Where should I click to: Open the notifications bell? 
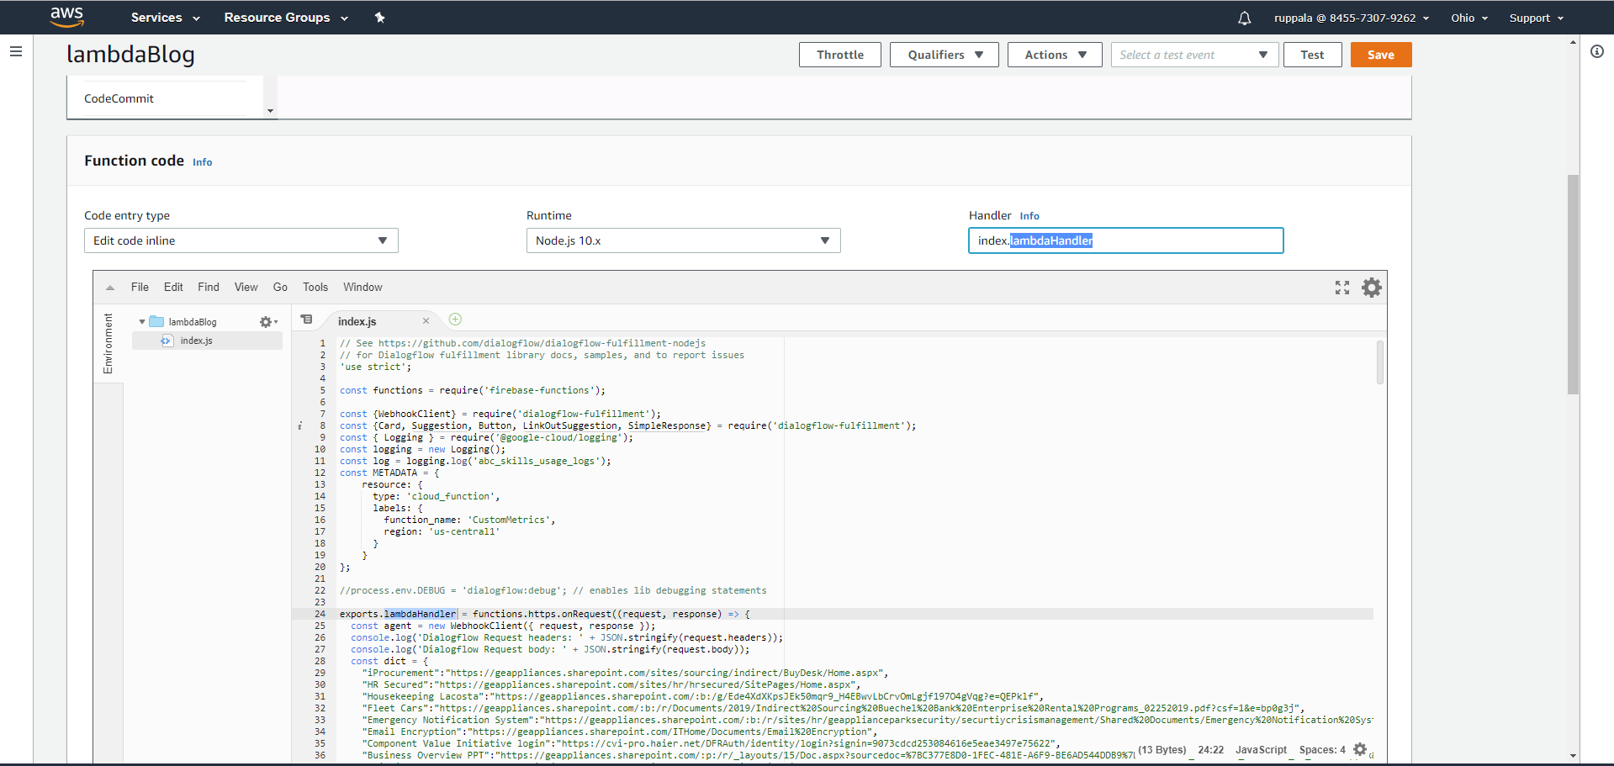click(x=1244, y=17)
